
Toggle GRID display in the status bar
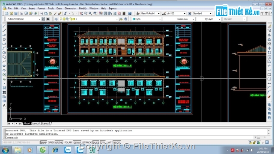pyautogui.click(x=51, y=142)
